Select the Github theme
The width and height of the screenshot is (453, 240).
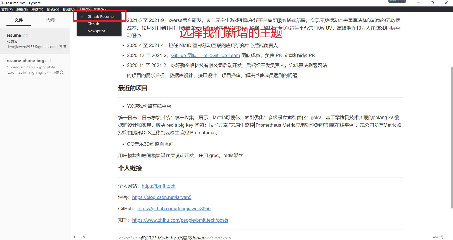93,24
